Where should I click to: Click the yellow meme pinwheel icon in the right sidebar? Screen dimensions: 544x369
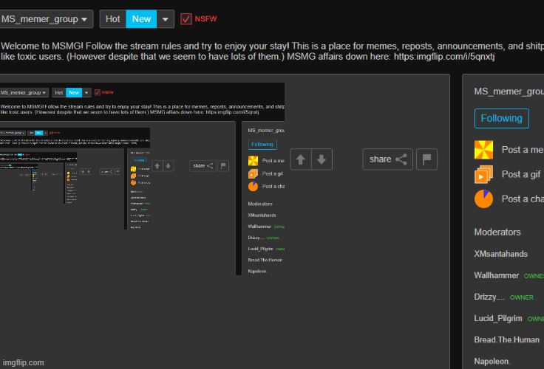pyautogui.click(x=483, y=150)
